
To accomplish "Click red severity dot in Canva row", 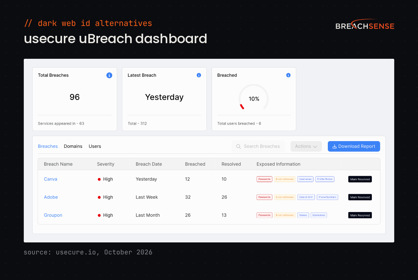I will 99,179.
